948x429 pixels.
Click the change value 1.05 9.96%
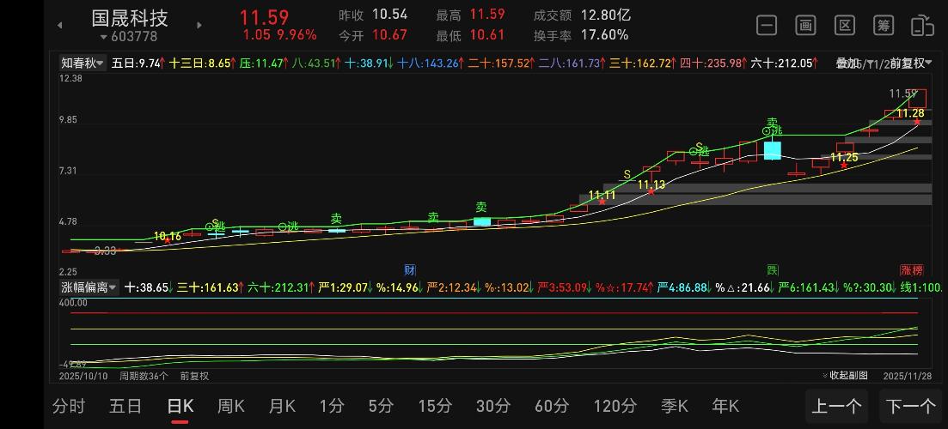pos(279,35)
